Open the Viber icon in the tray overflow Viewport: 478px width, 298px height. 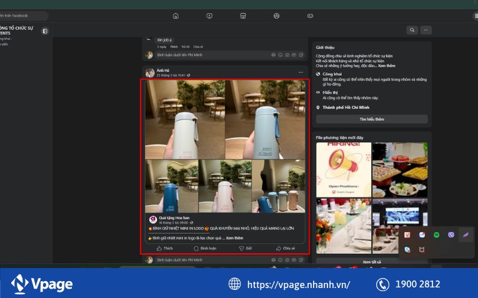coord(451,235)
